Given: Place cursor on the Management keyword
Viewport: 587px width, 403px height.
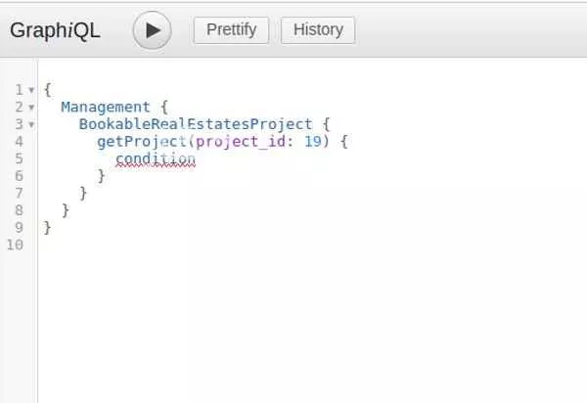Looking at the screenshot, I should point(106,108).
